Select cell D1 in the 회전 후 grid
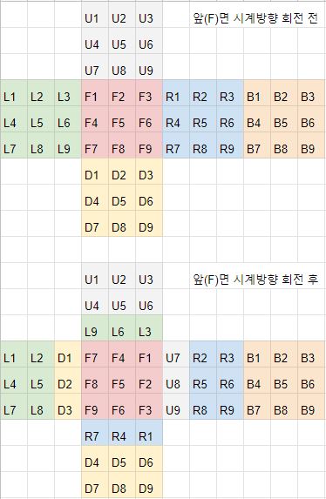The image size is (326, 499). pyautogui.click(x=68, y=354)
